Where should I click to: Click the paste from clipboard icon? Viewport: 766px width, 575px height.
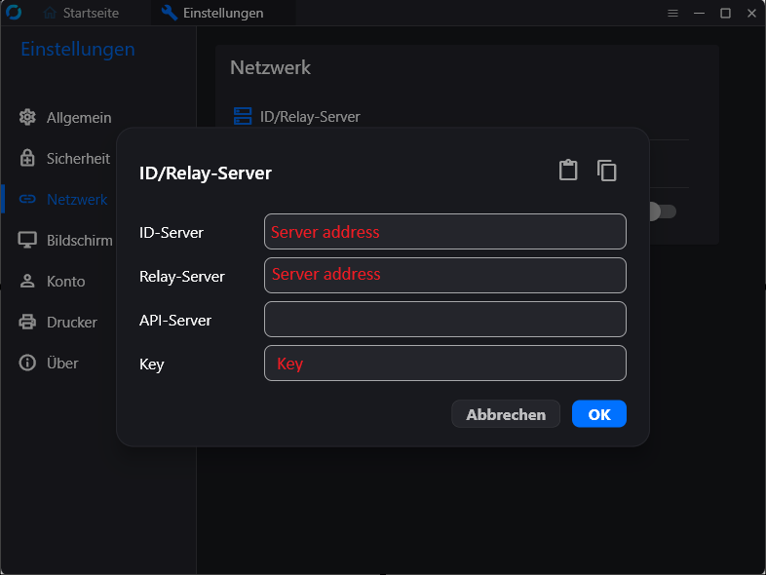click(568, 171)
